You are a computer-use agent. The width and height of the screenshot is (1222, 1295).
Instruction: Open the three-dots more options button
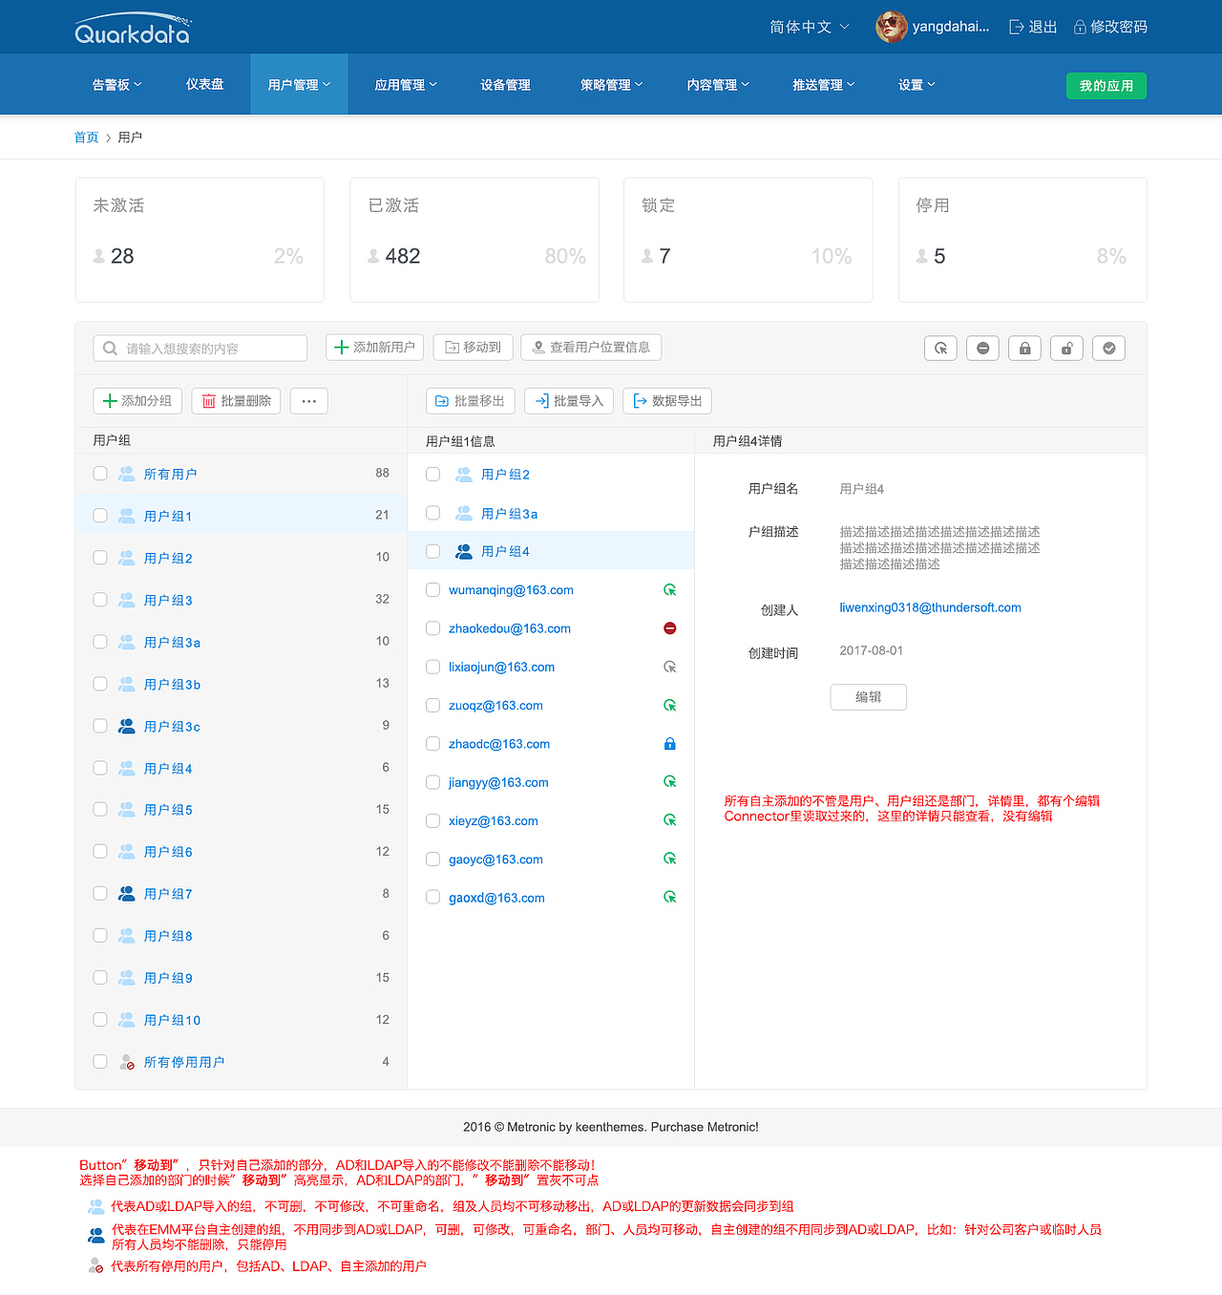309,401
